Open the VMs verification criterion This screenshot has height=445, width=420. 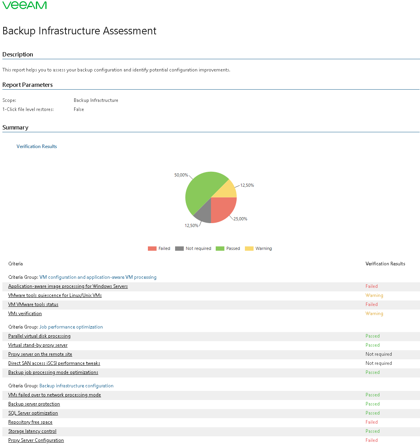coord(25,314)
